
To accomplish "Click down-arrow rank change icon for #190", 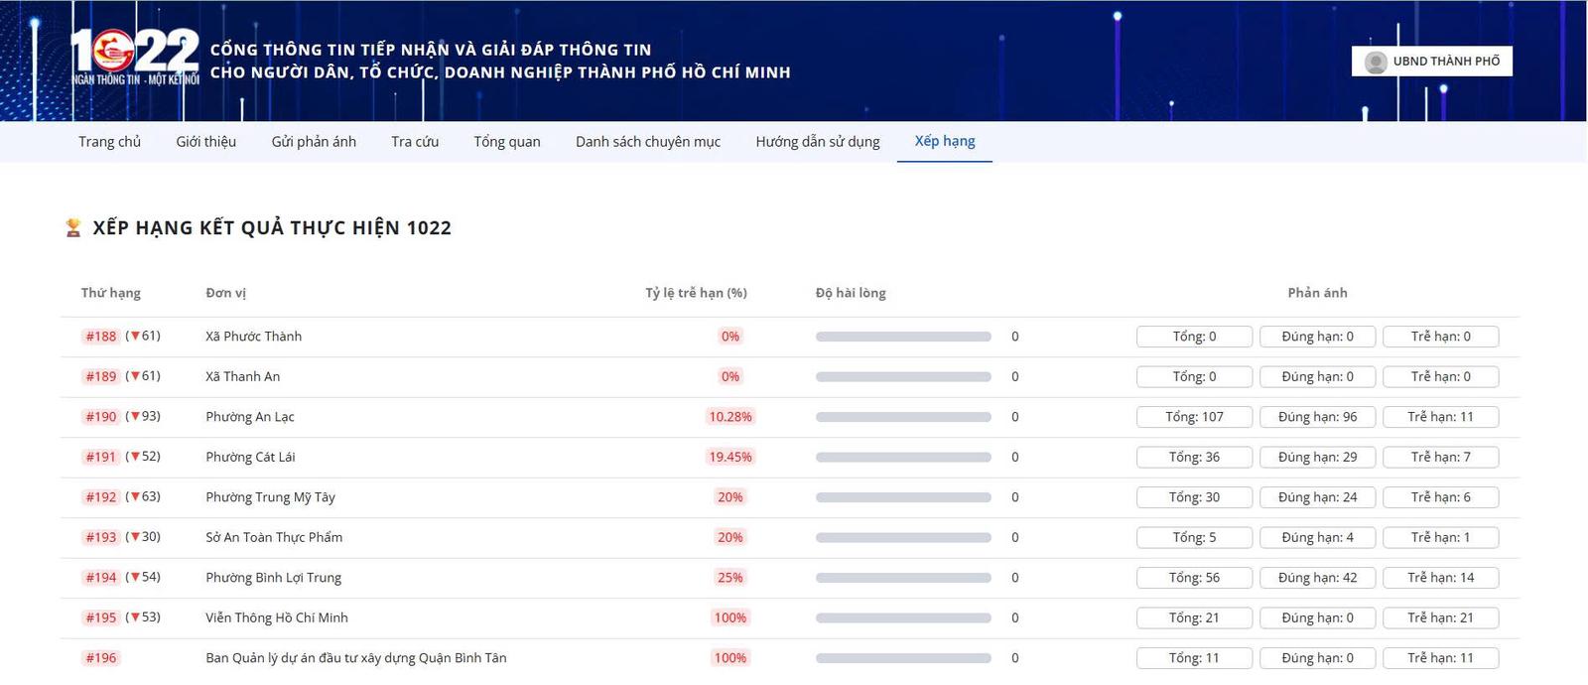I will [x=135, y=417].
